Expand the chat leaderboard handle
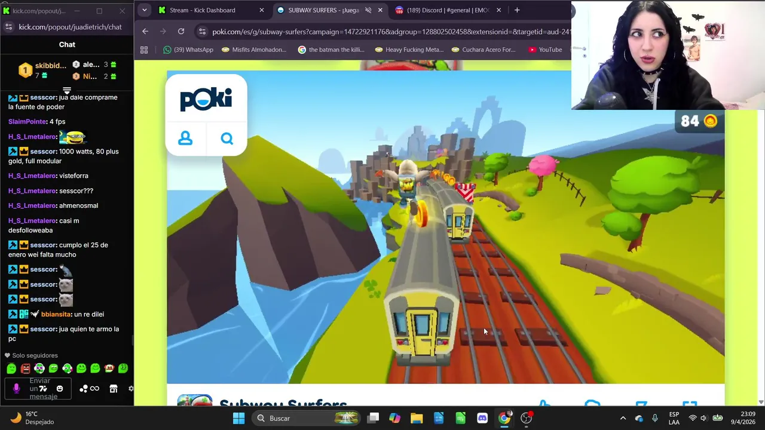 [67, 91]
